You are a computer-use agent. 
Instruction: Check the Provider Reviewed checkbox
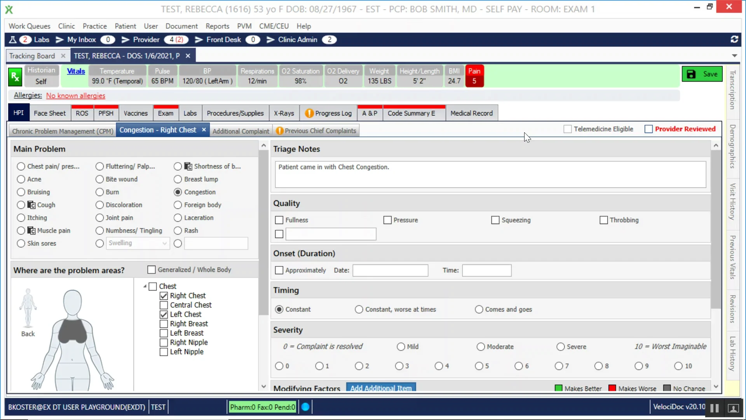(x=648, y=129)
